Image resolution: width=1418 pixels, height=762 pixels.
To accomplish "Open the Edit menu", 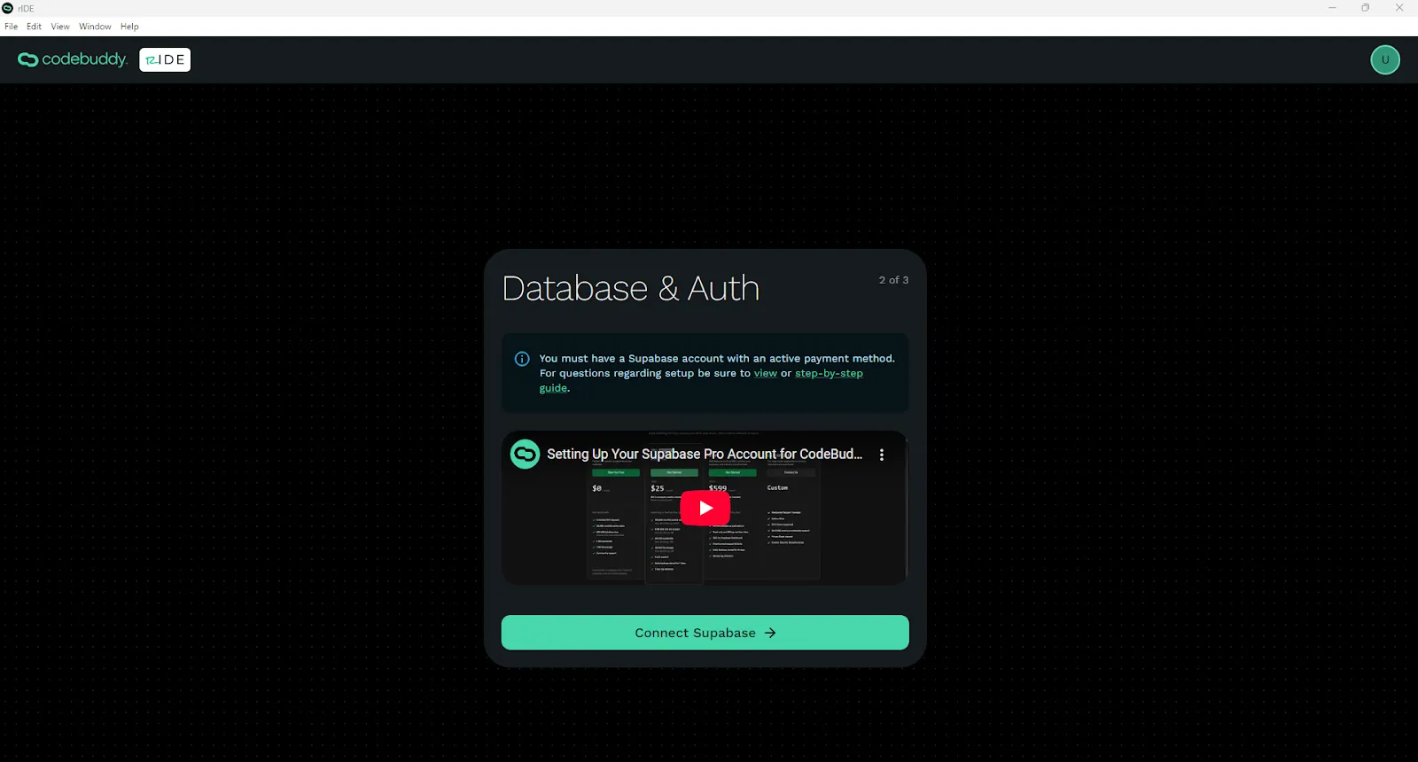I will (34, 27).
